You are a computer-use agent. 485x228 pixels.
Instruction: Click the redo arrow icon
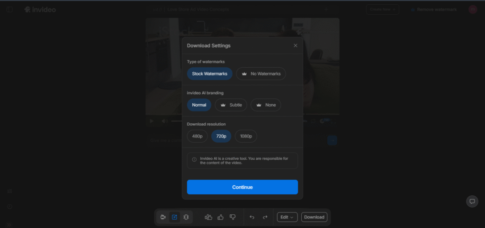click(265, 217)
